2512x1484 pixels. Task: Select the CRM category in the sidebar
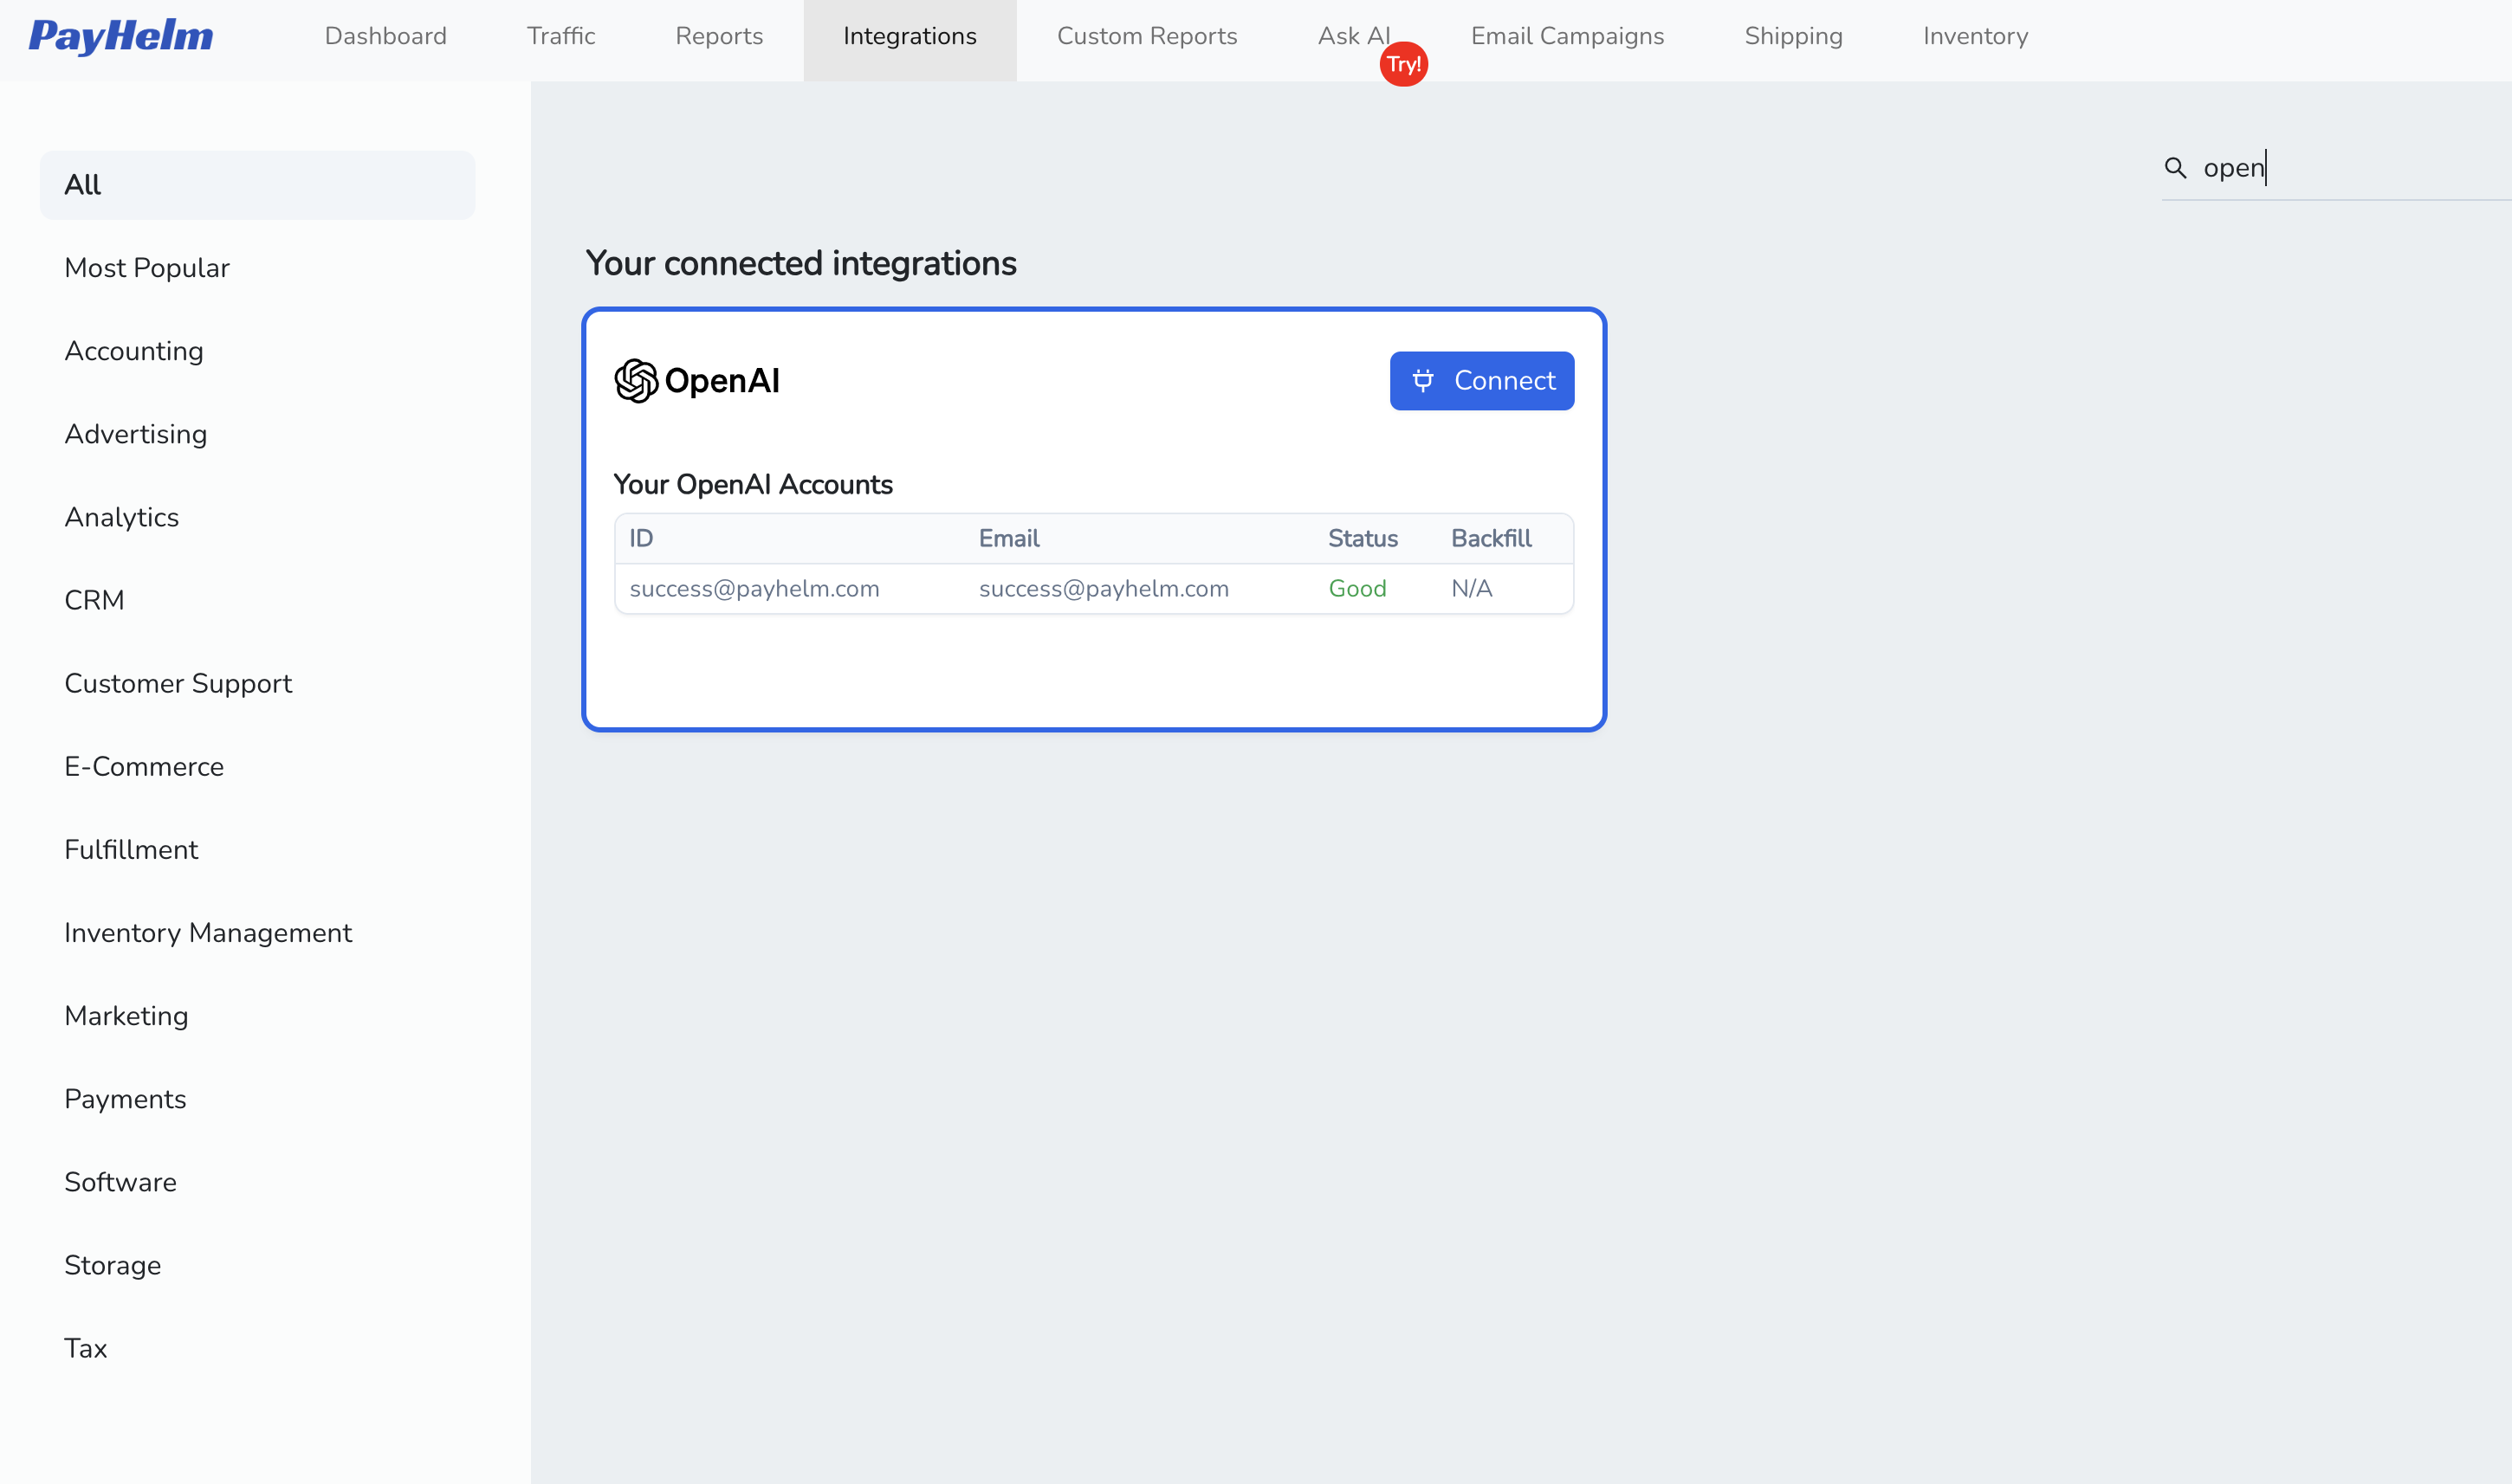coord(94,599)
